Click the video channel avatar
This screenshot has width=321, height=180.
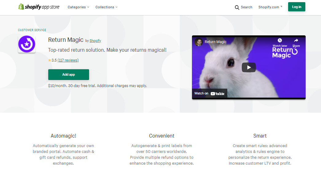pyautogui.click(x=198, y=42)
